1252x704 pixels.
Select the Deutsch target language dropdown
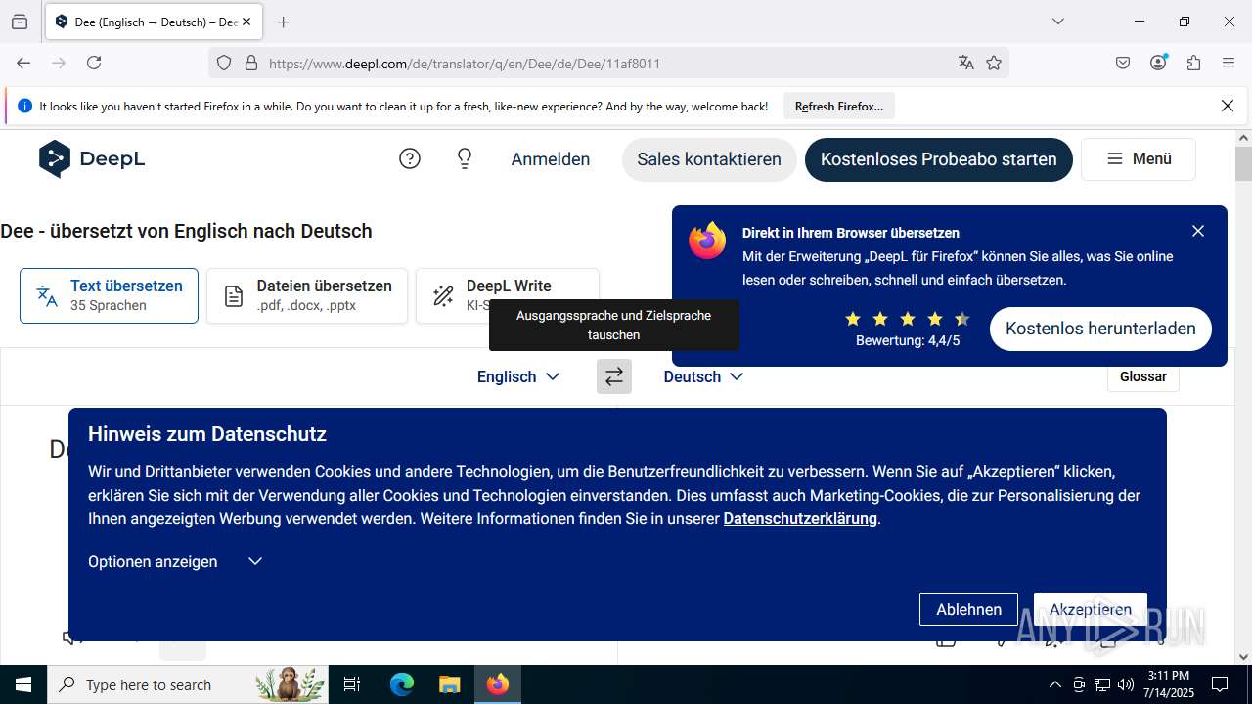tap(703, 376)
